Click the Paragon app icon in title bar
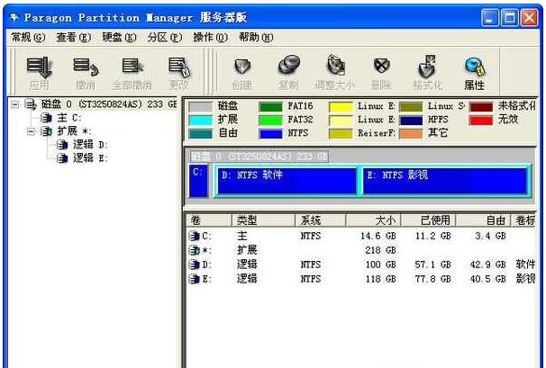Screen dimensions: 546x368 pos(14,17)
